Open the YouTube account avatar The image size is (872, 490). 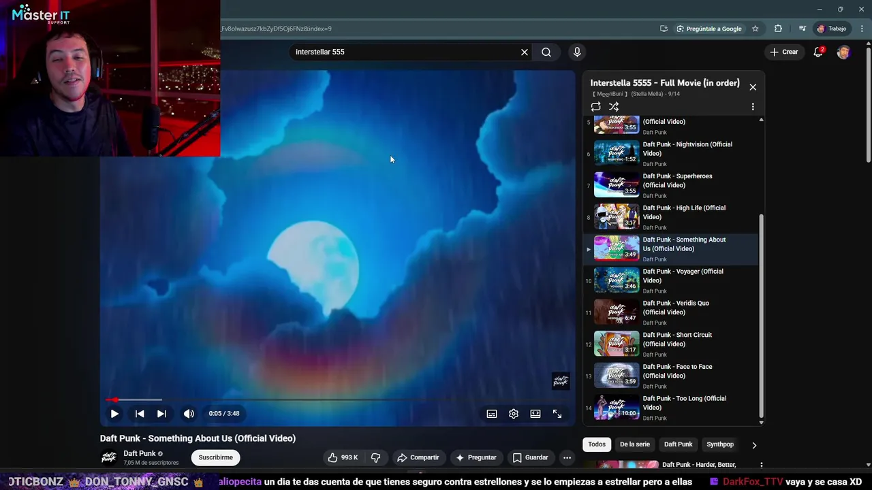843,52
